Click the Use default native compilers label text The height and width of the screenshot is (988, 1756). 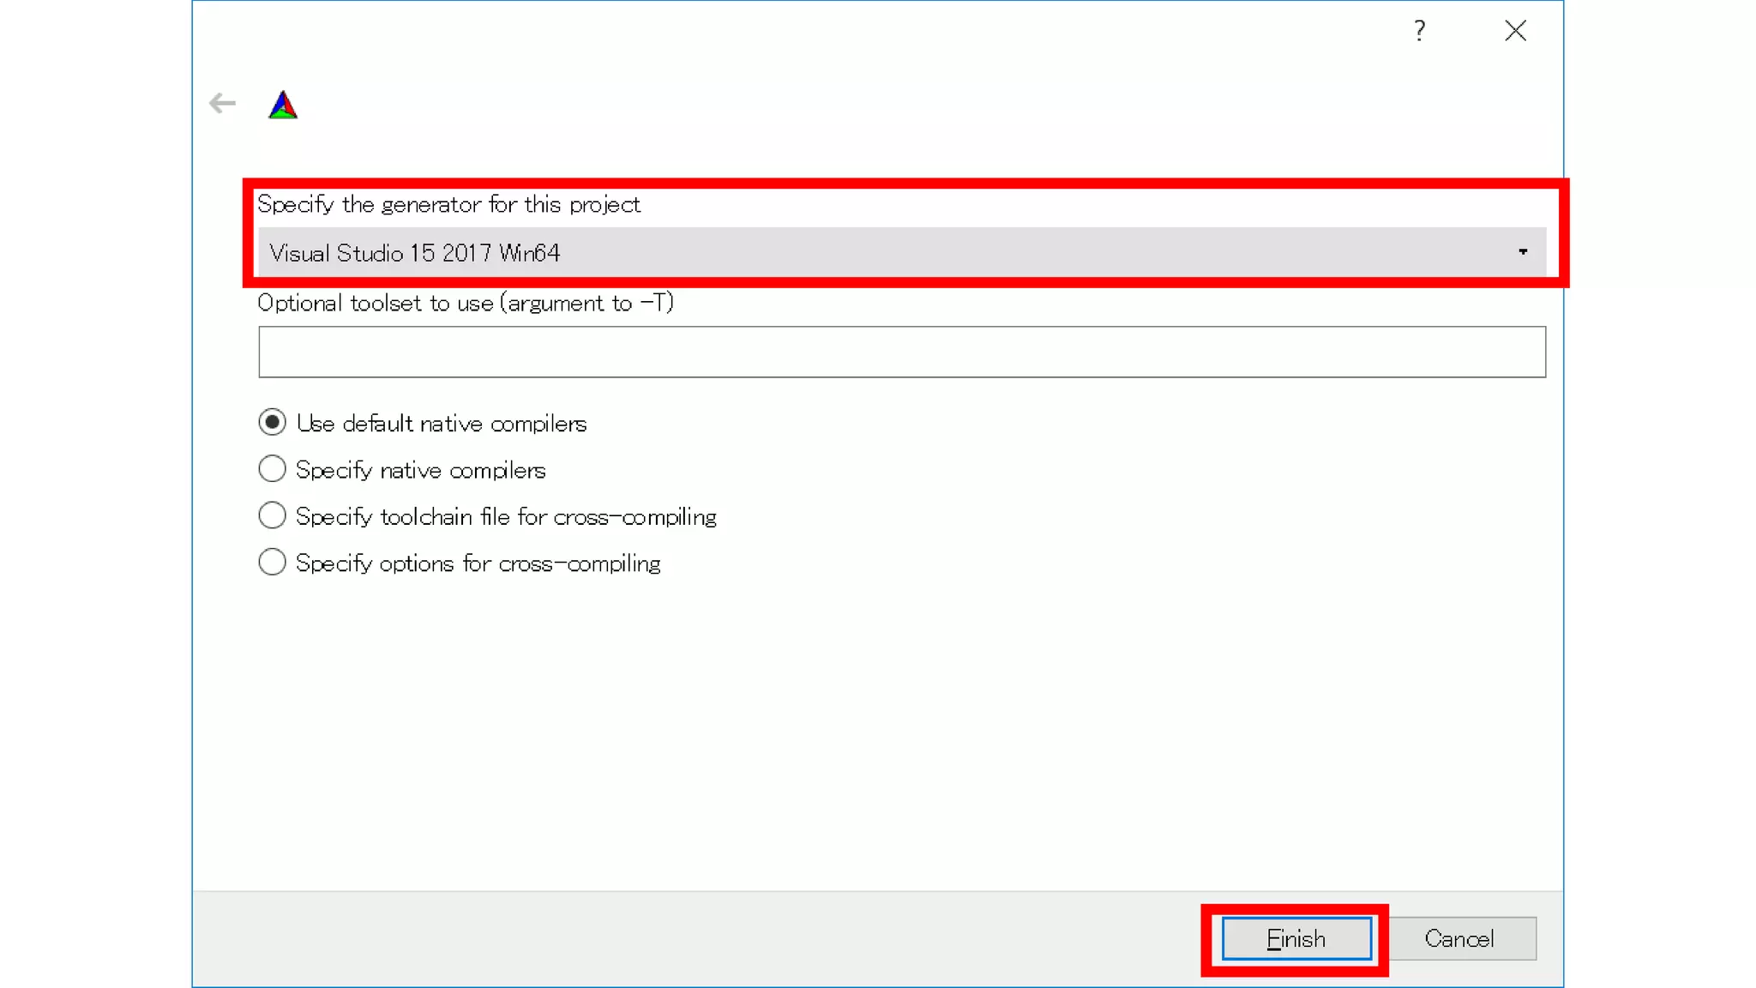(x=442, y=424)
